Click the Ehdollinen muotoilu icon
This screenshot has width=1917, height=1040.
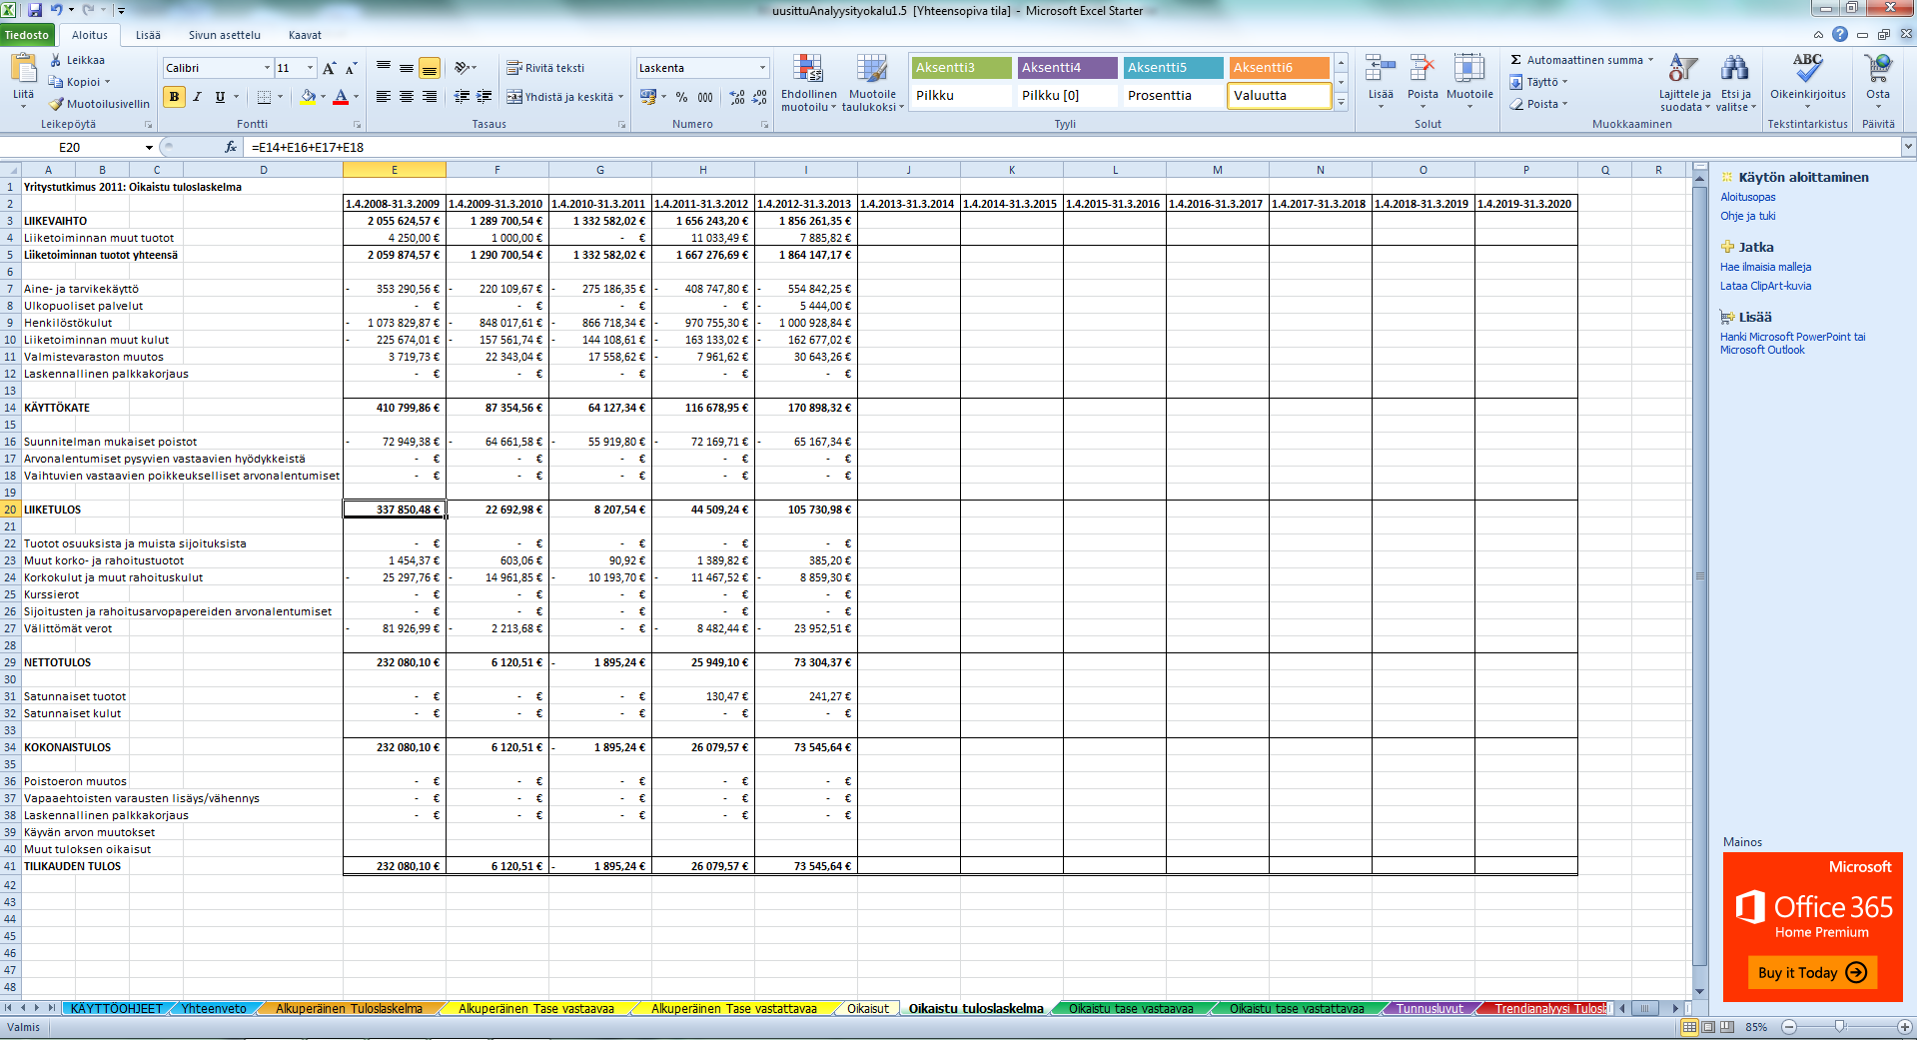(x=808, y=69)
